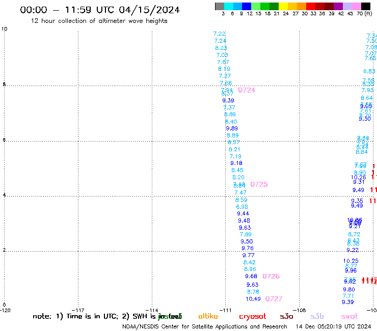Click the dark red s3a legend label
Image resolution: width=377 pixels, height=331 pixels.
click(x=286, y=316)
